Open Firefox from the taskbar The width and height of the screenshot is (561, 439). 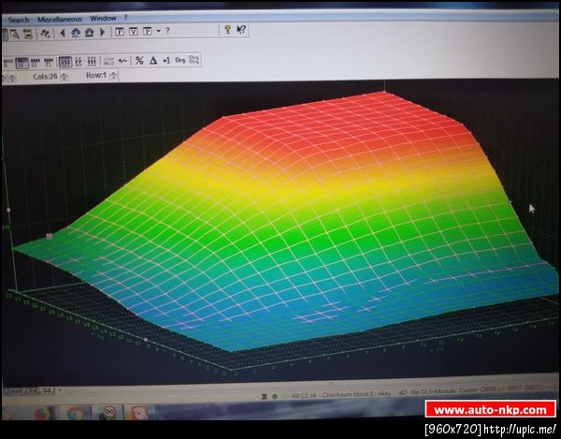(43, 414)
